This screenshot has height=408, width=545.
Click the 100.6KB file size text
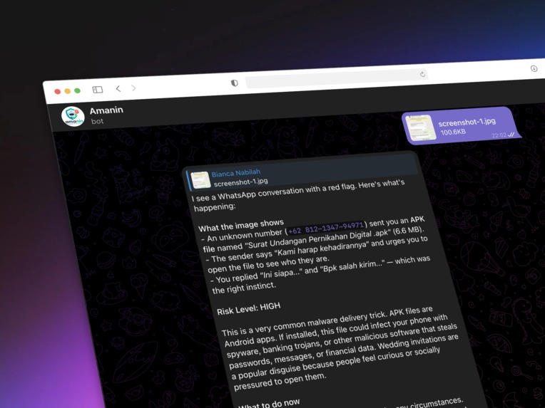tap(453, 132)
